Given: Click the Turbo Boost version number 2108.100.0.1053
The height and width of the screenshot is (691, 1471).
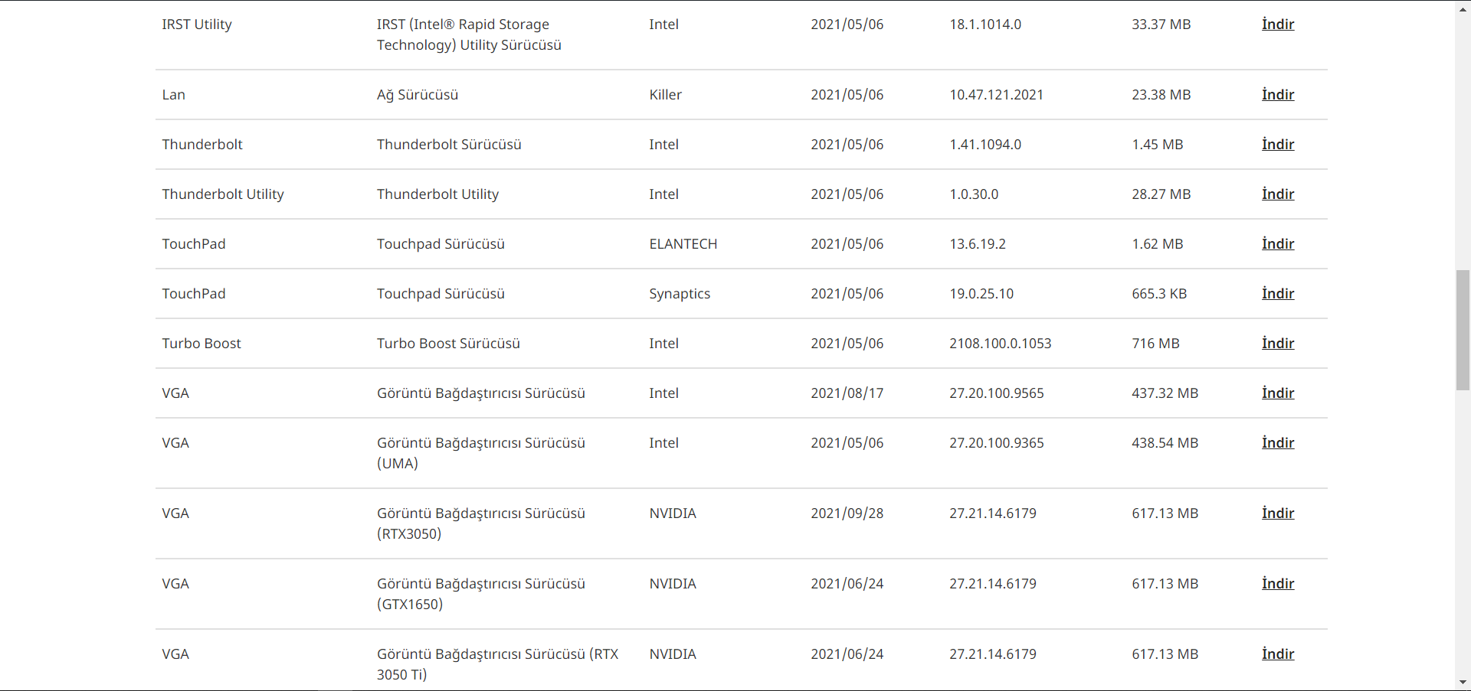Looking at the screenshot, I should click(1000, 344).
